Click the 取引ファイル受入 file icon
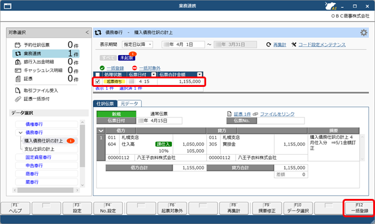Viewport: 375px width, 224px height. click(x=18, y=91)
